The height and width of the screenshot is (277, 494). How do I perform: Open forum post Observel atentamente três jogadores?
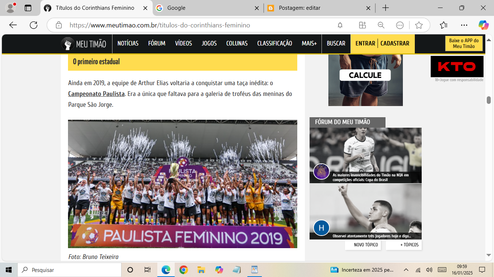pos(366,212)
